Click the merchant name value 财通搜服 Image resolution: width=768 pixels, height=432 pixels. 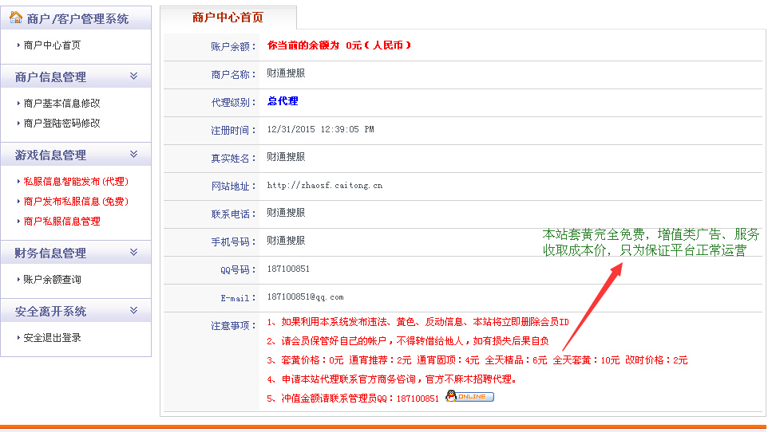286,73
